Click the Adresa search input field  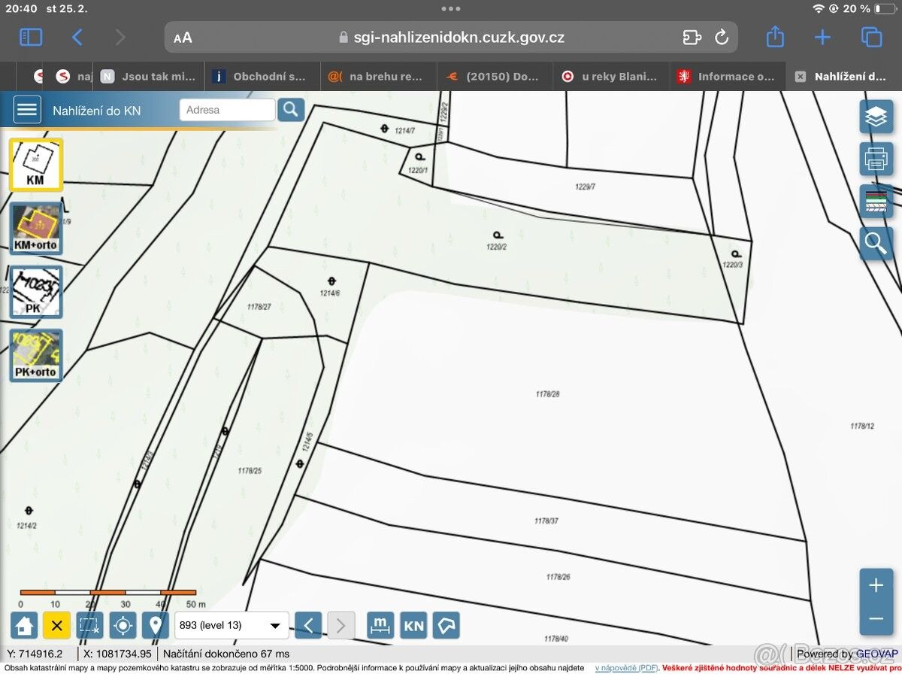click(x=227, y=110)
